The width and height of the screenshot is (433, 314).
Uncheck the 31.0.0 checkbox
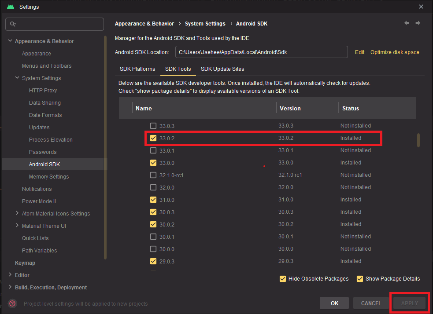coord(153,200)
